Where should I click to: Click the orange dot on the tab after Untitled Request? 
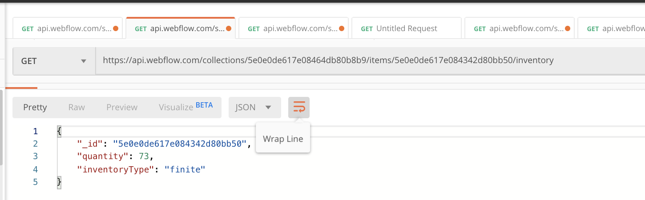pyautogui.click(x=568, y=29)
